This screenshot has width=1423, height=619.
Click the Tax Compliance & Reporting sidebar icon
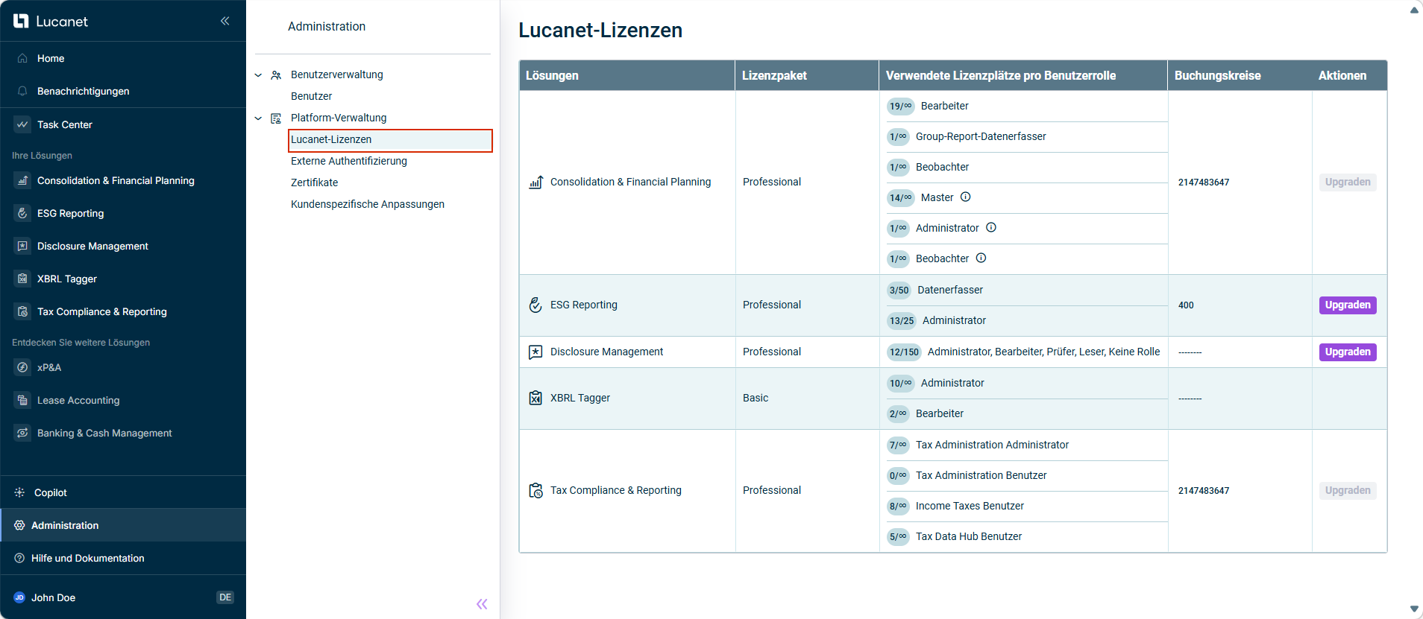pyautogui.click(x=22, y=311)
